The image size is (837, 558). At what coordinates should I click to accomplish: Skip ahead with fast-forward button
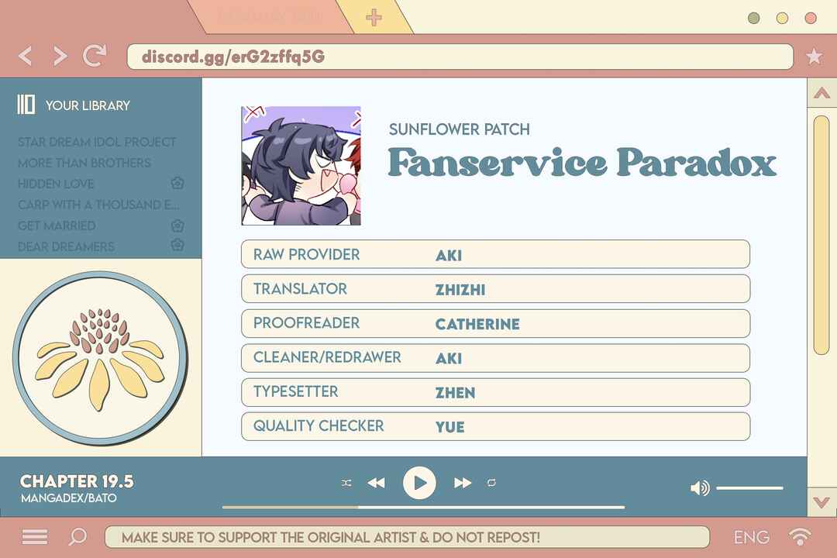click(x=462, y=483)
